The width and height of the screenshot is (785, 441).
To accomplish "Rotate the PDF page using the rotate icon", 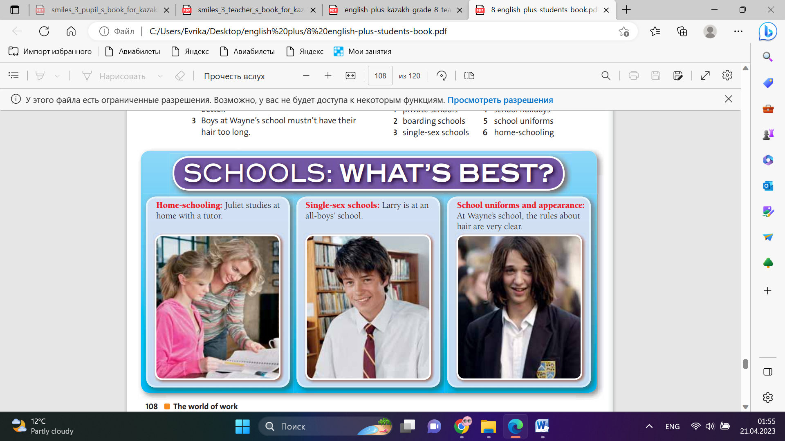I will [442, 76].
